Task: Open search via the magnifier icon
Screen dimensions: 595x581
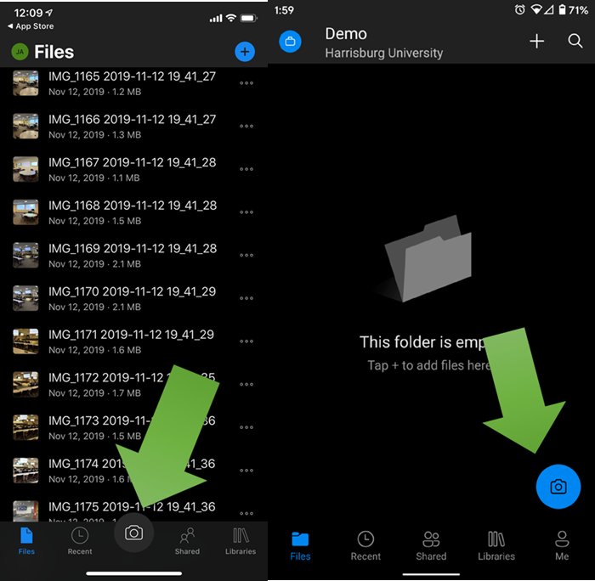Action: tap(575, 41)
